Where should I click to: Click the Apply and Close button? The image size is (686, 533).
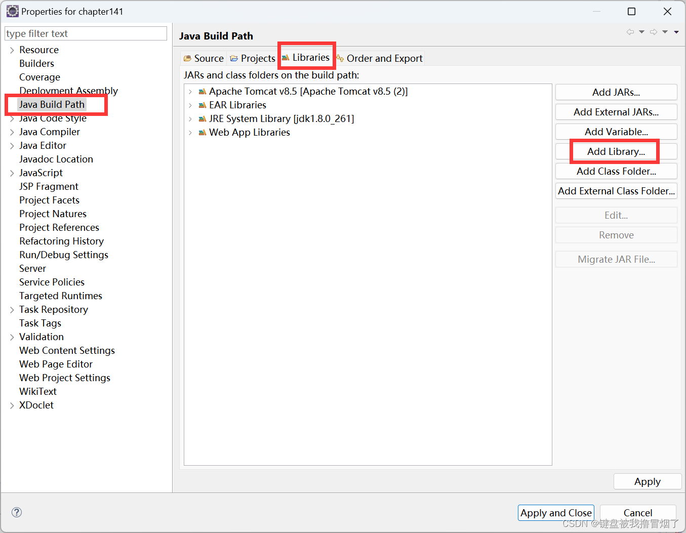[x=555, y=513]
